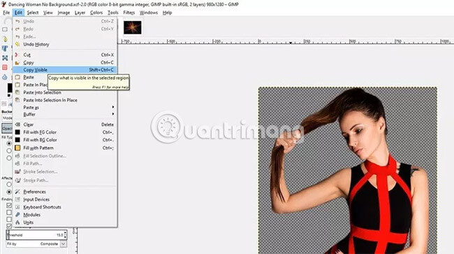Click the Paste Into Selection In Place icon
This screenshot has width=454, height=254.
coord(17,100)
